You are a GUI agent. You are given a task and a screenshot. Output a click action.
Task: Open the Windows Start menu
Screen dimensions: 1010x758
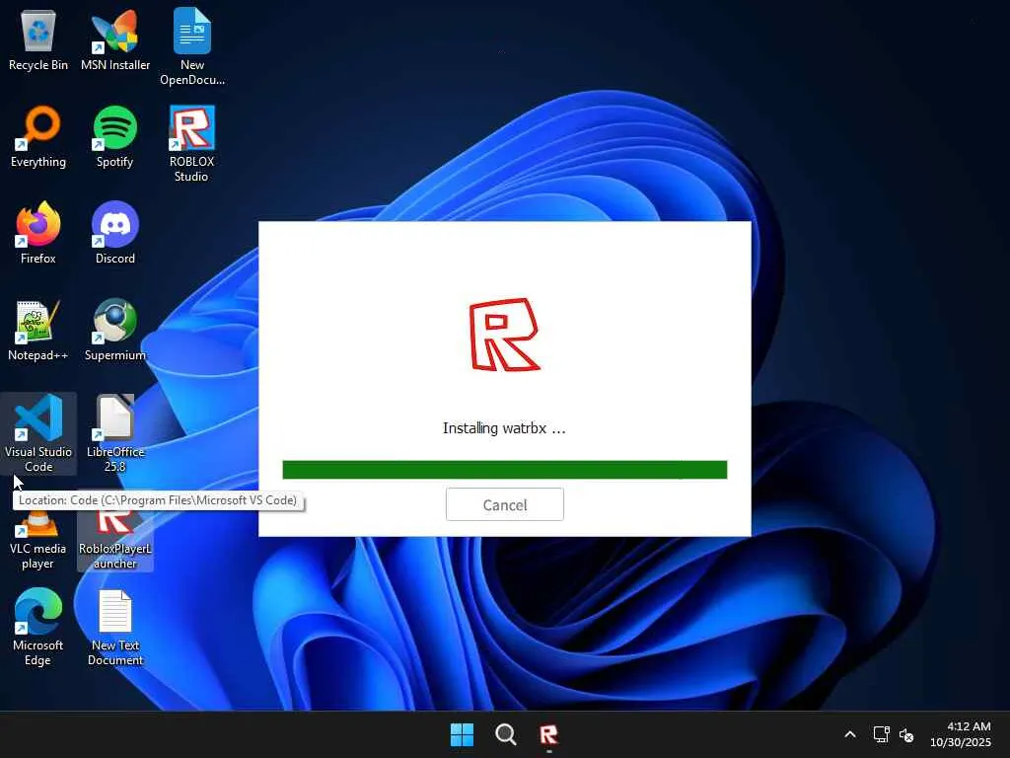462,734
